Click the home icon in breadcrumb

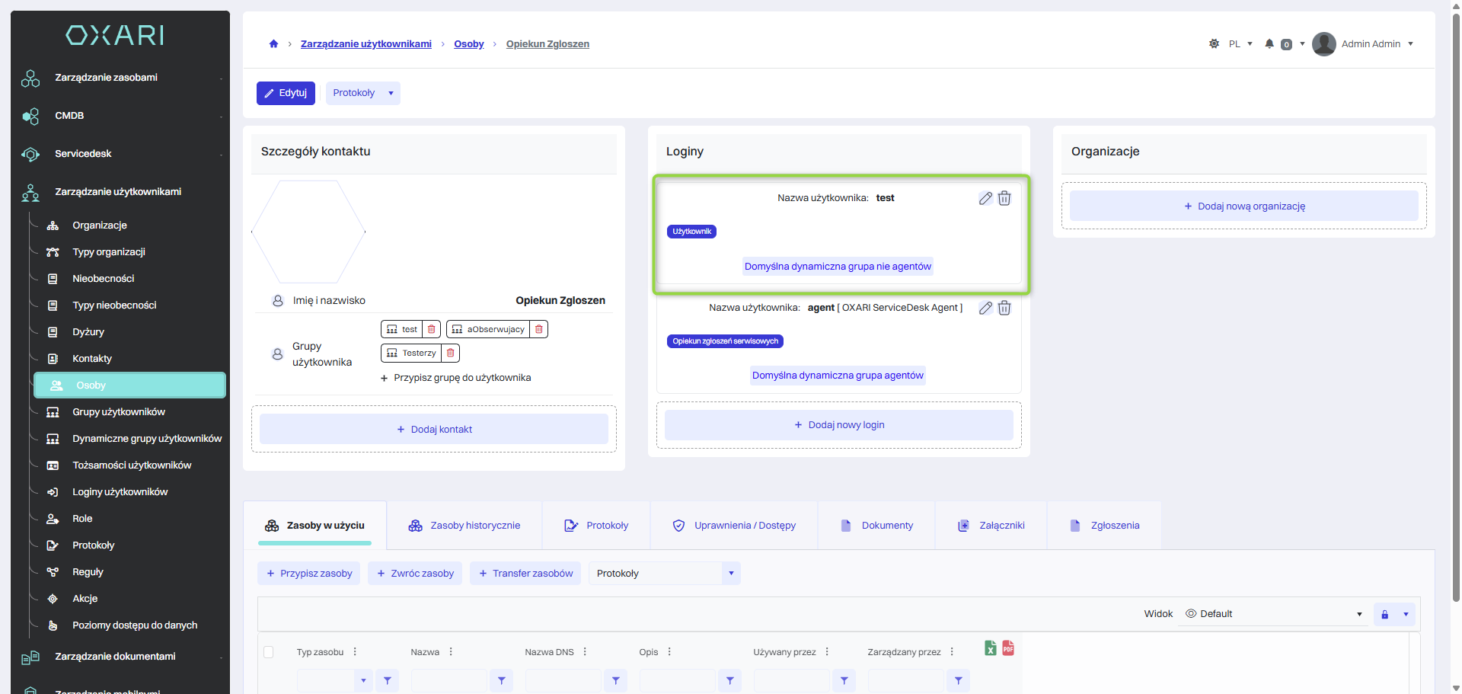(x=273, y=44)
